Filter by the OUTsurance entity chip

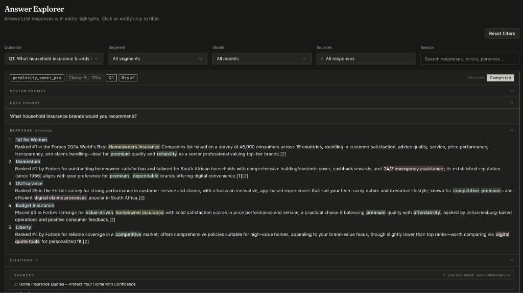pyautogui.click(x=29, y=184)
